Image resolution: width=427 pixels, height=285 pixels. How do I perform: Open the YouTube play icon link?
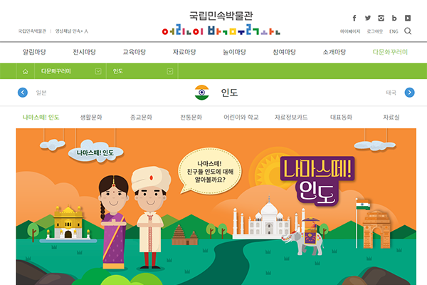pos(408,18)
